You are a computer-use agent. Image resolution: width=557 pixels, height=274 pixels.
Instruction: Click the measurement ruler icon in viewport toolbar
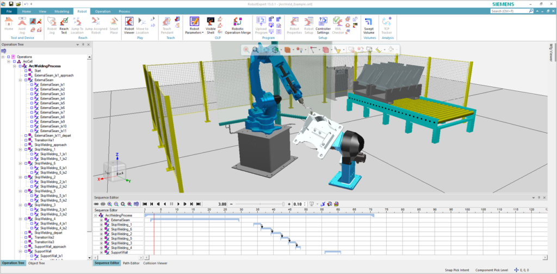(378, 50)
